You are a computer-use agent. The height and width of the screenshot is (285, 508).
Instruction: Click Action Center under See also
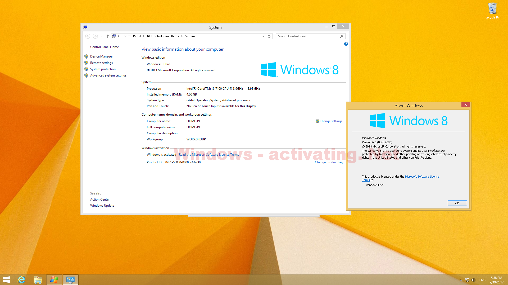[99, 199]
